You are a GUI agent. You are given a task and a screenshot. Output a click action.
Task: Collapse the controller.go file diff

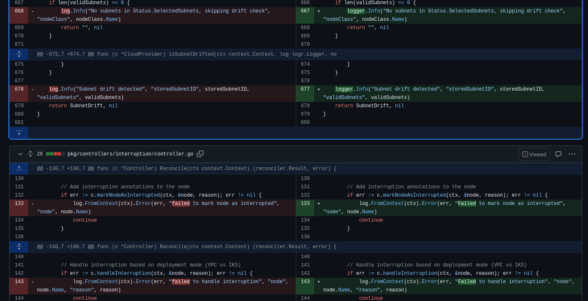(x=20, y=154)
